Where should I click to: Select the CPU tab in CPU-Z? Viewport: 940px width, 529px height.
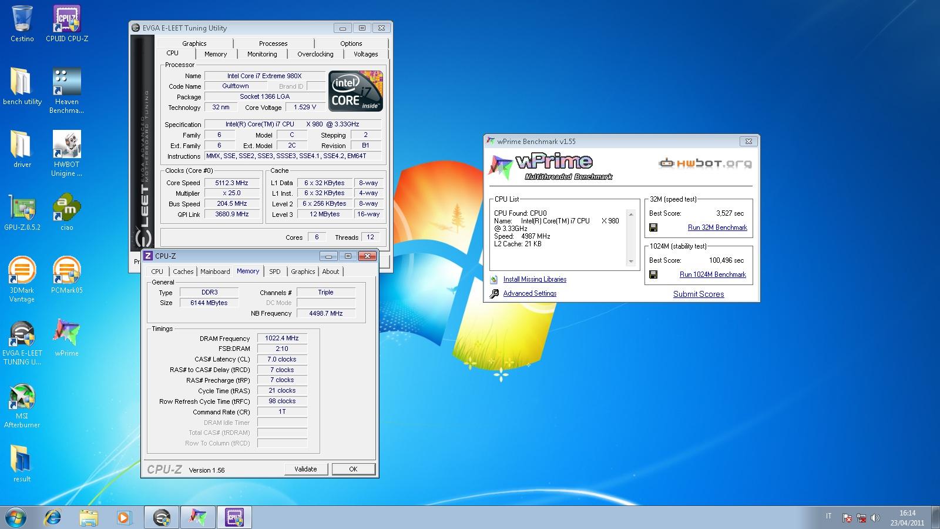click(157, 272)
